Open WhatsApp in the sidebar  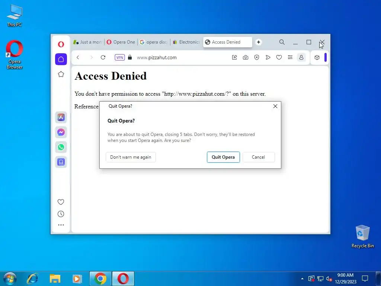pos(61,147)
